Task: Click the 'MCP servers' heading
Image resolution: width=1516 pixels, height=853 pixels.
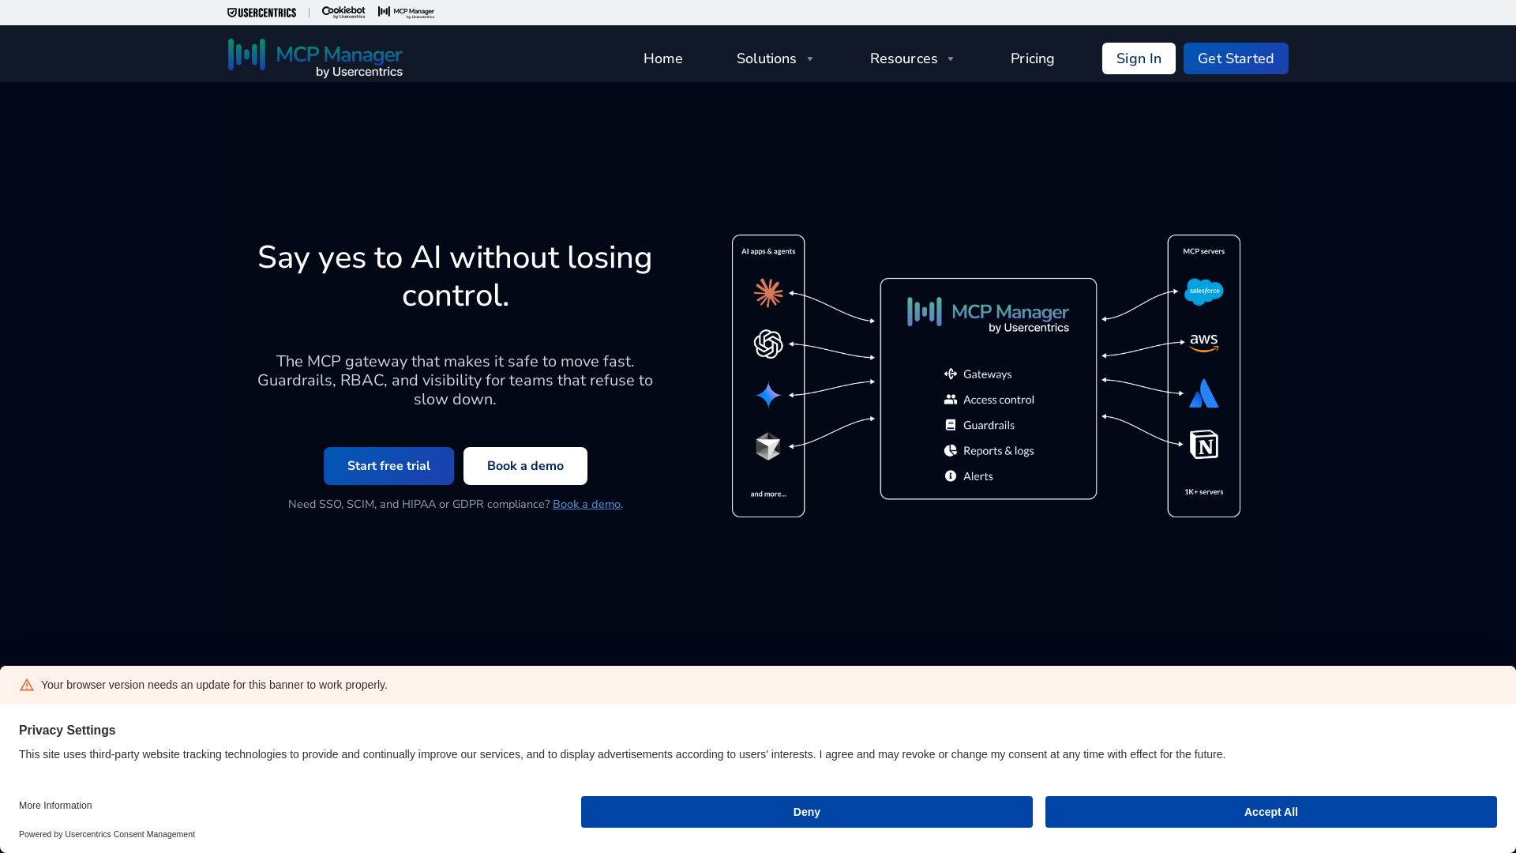Action: pos(1204,251)
